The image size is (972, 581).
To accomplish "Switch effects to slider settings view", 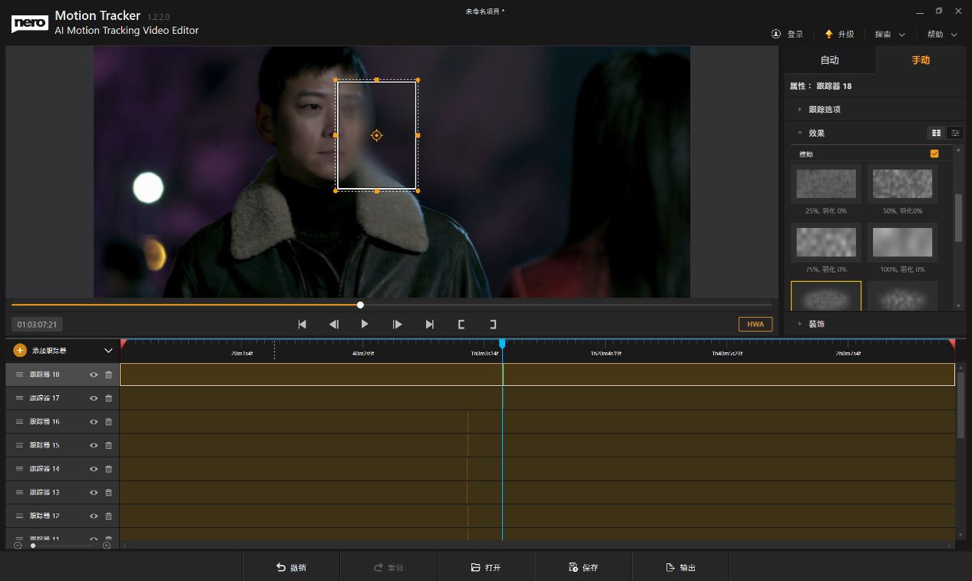I will click(x=955, y=133).
